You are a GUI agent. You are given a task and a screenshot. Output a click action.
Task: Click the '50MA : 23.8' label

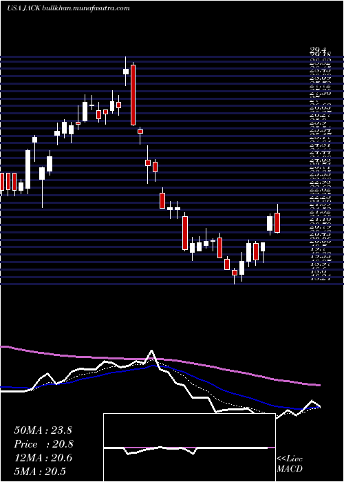point(43,430)
